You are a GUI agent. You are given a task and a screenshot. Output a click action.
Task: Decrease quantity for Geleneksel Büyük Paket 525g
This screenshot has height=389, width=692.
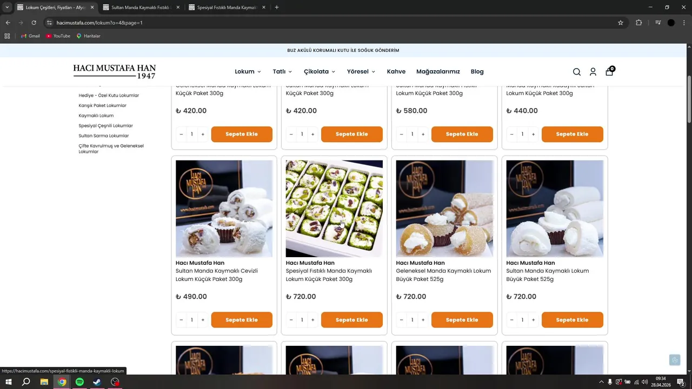pyautogui.click(x=401, y=320)
